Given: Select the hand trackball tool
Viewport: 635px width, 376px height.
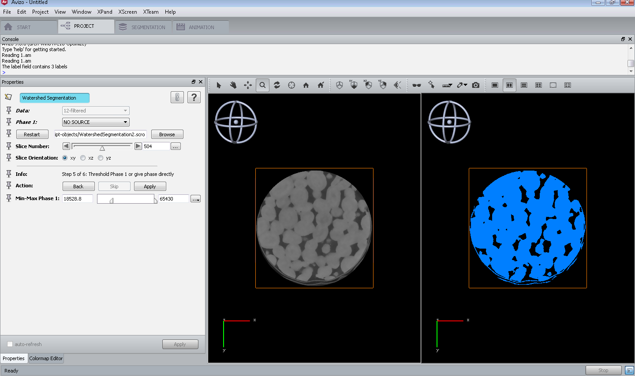Looking at the screenshot, I should pyautogui.click(x=233, y=85).
